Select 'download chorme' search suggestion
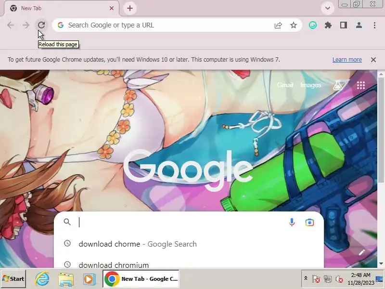Viewport: 385px width, 289px height. 189,244
